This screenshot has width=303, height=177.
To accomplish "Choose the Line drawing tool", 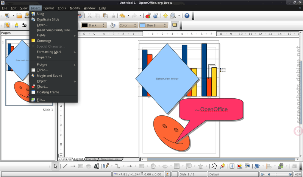I will 65,166.
